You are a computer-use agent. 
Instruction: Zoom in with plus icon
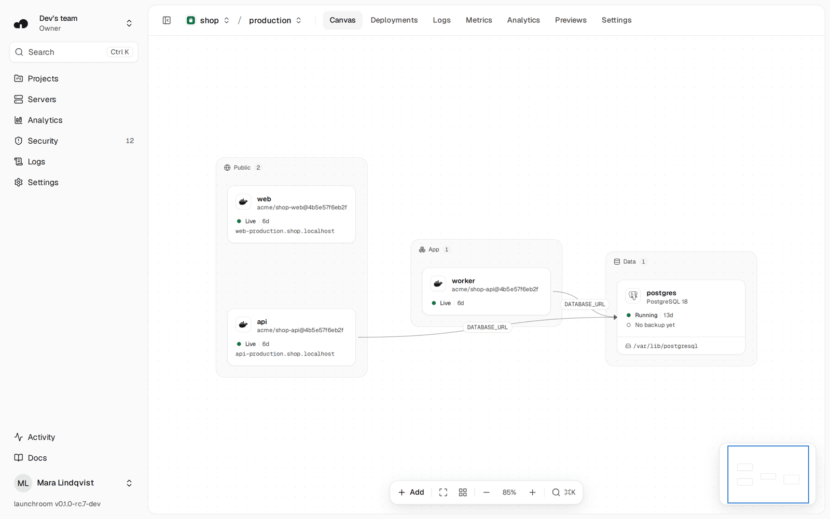click(x=532, y=492)
